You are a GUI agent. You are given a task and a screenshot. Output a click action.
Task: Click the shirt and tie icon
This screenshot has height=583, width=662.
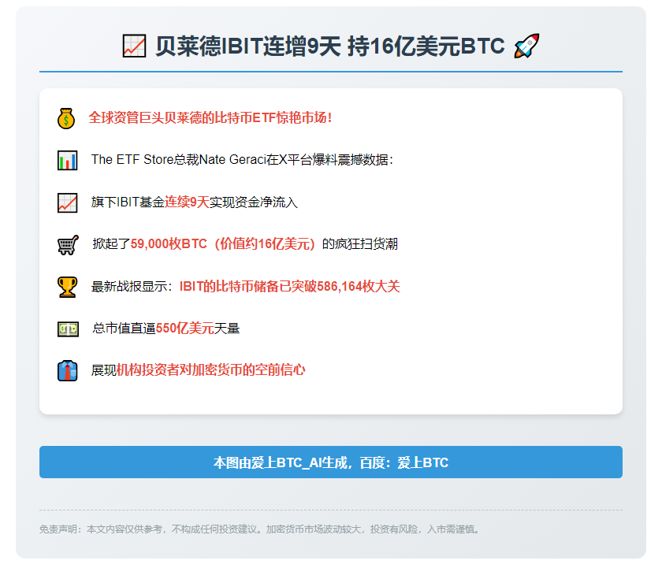point(68,370)
